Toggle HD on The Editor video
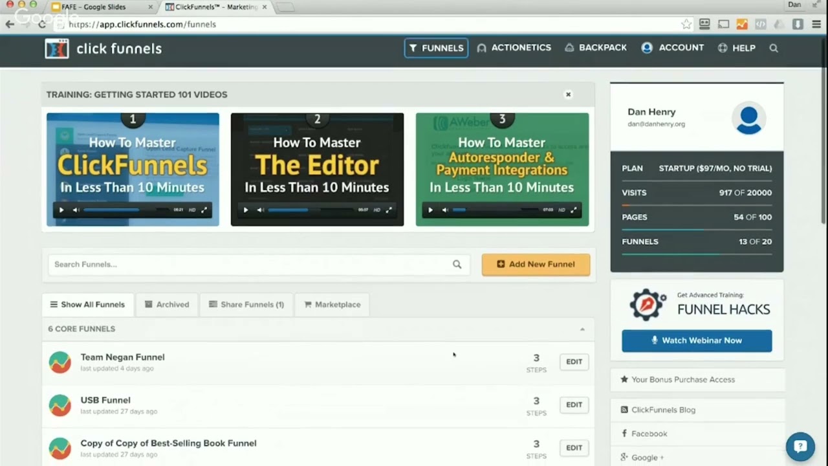The image size is (828, 466). click(376, 210)
